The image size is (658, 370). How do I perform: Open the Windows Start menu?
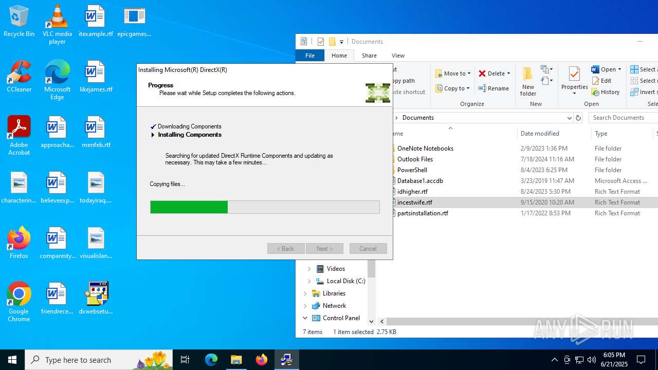pyautogui.click(x=12, y=360)
